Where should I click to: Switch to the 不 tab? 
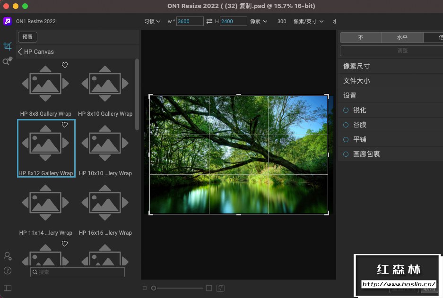point(359,37)
